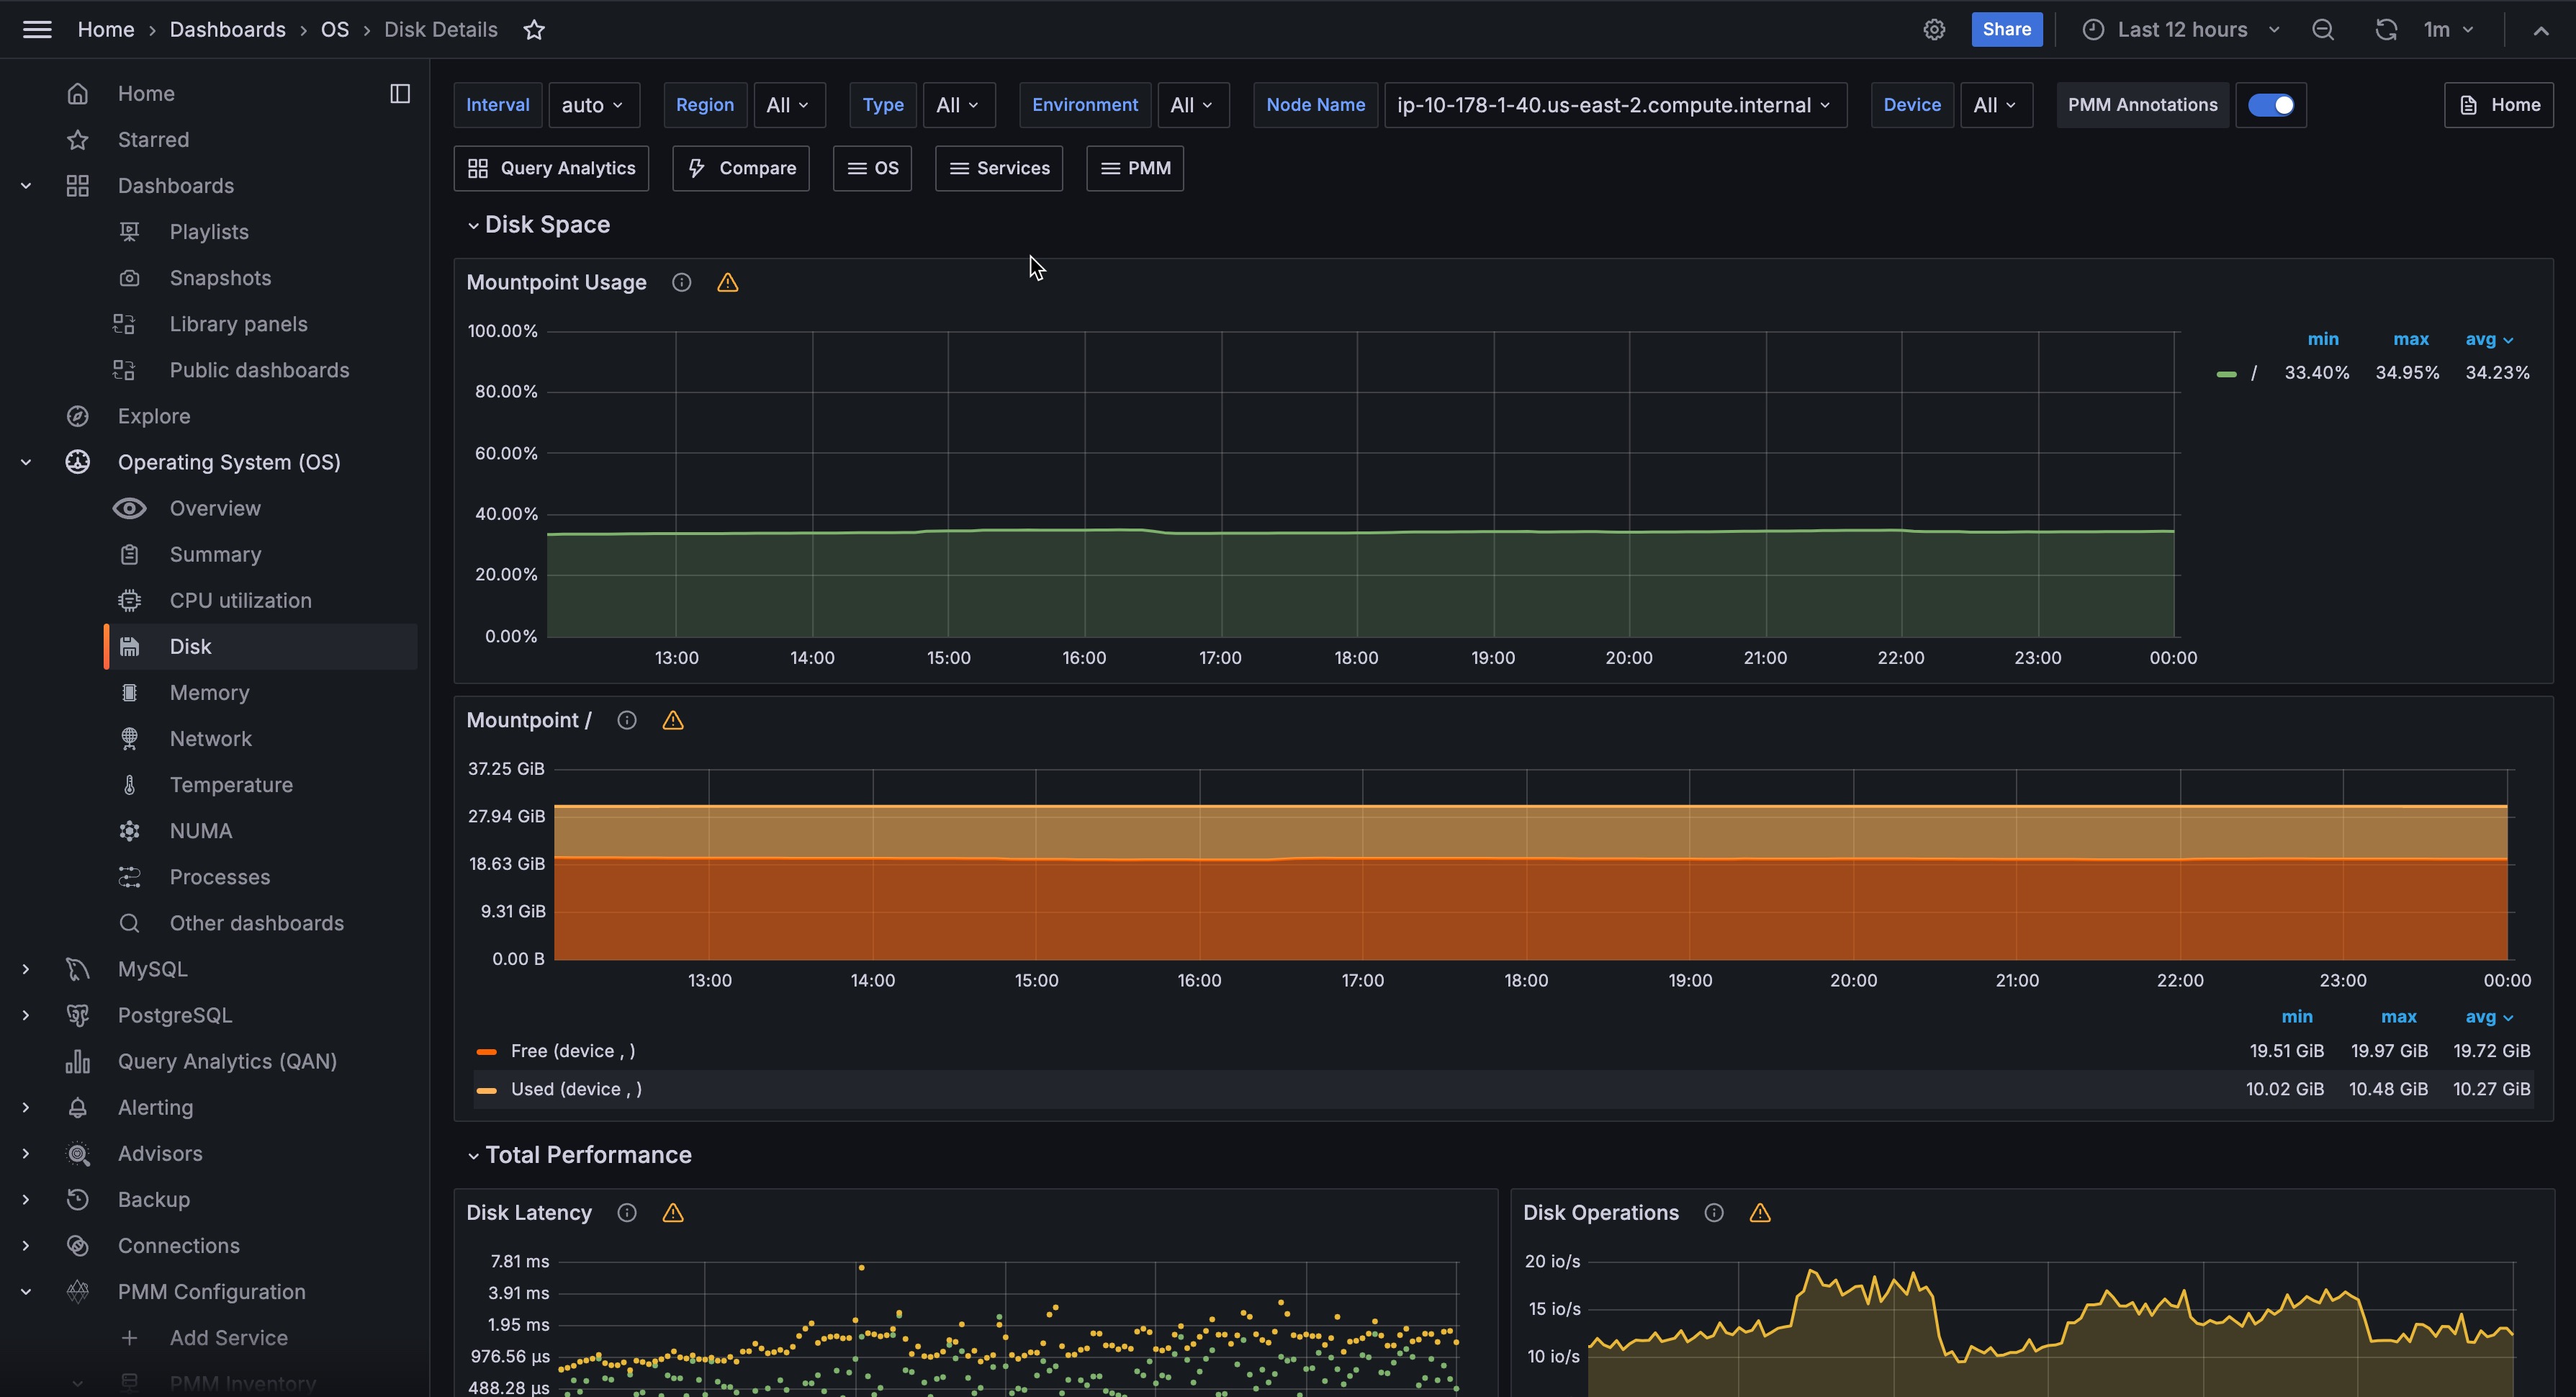Go to Query Analytics (QAN) menu item
The height and width of the screenshot is (1397, 2576).
pos(227,1061)
